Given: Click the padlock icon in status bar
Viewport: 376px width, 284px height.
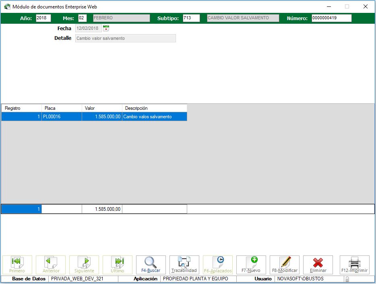Looking at the screenshot, I should pos(347,279).
